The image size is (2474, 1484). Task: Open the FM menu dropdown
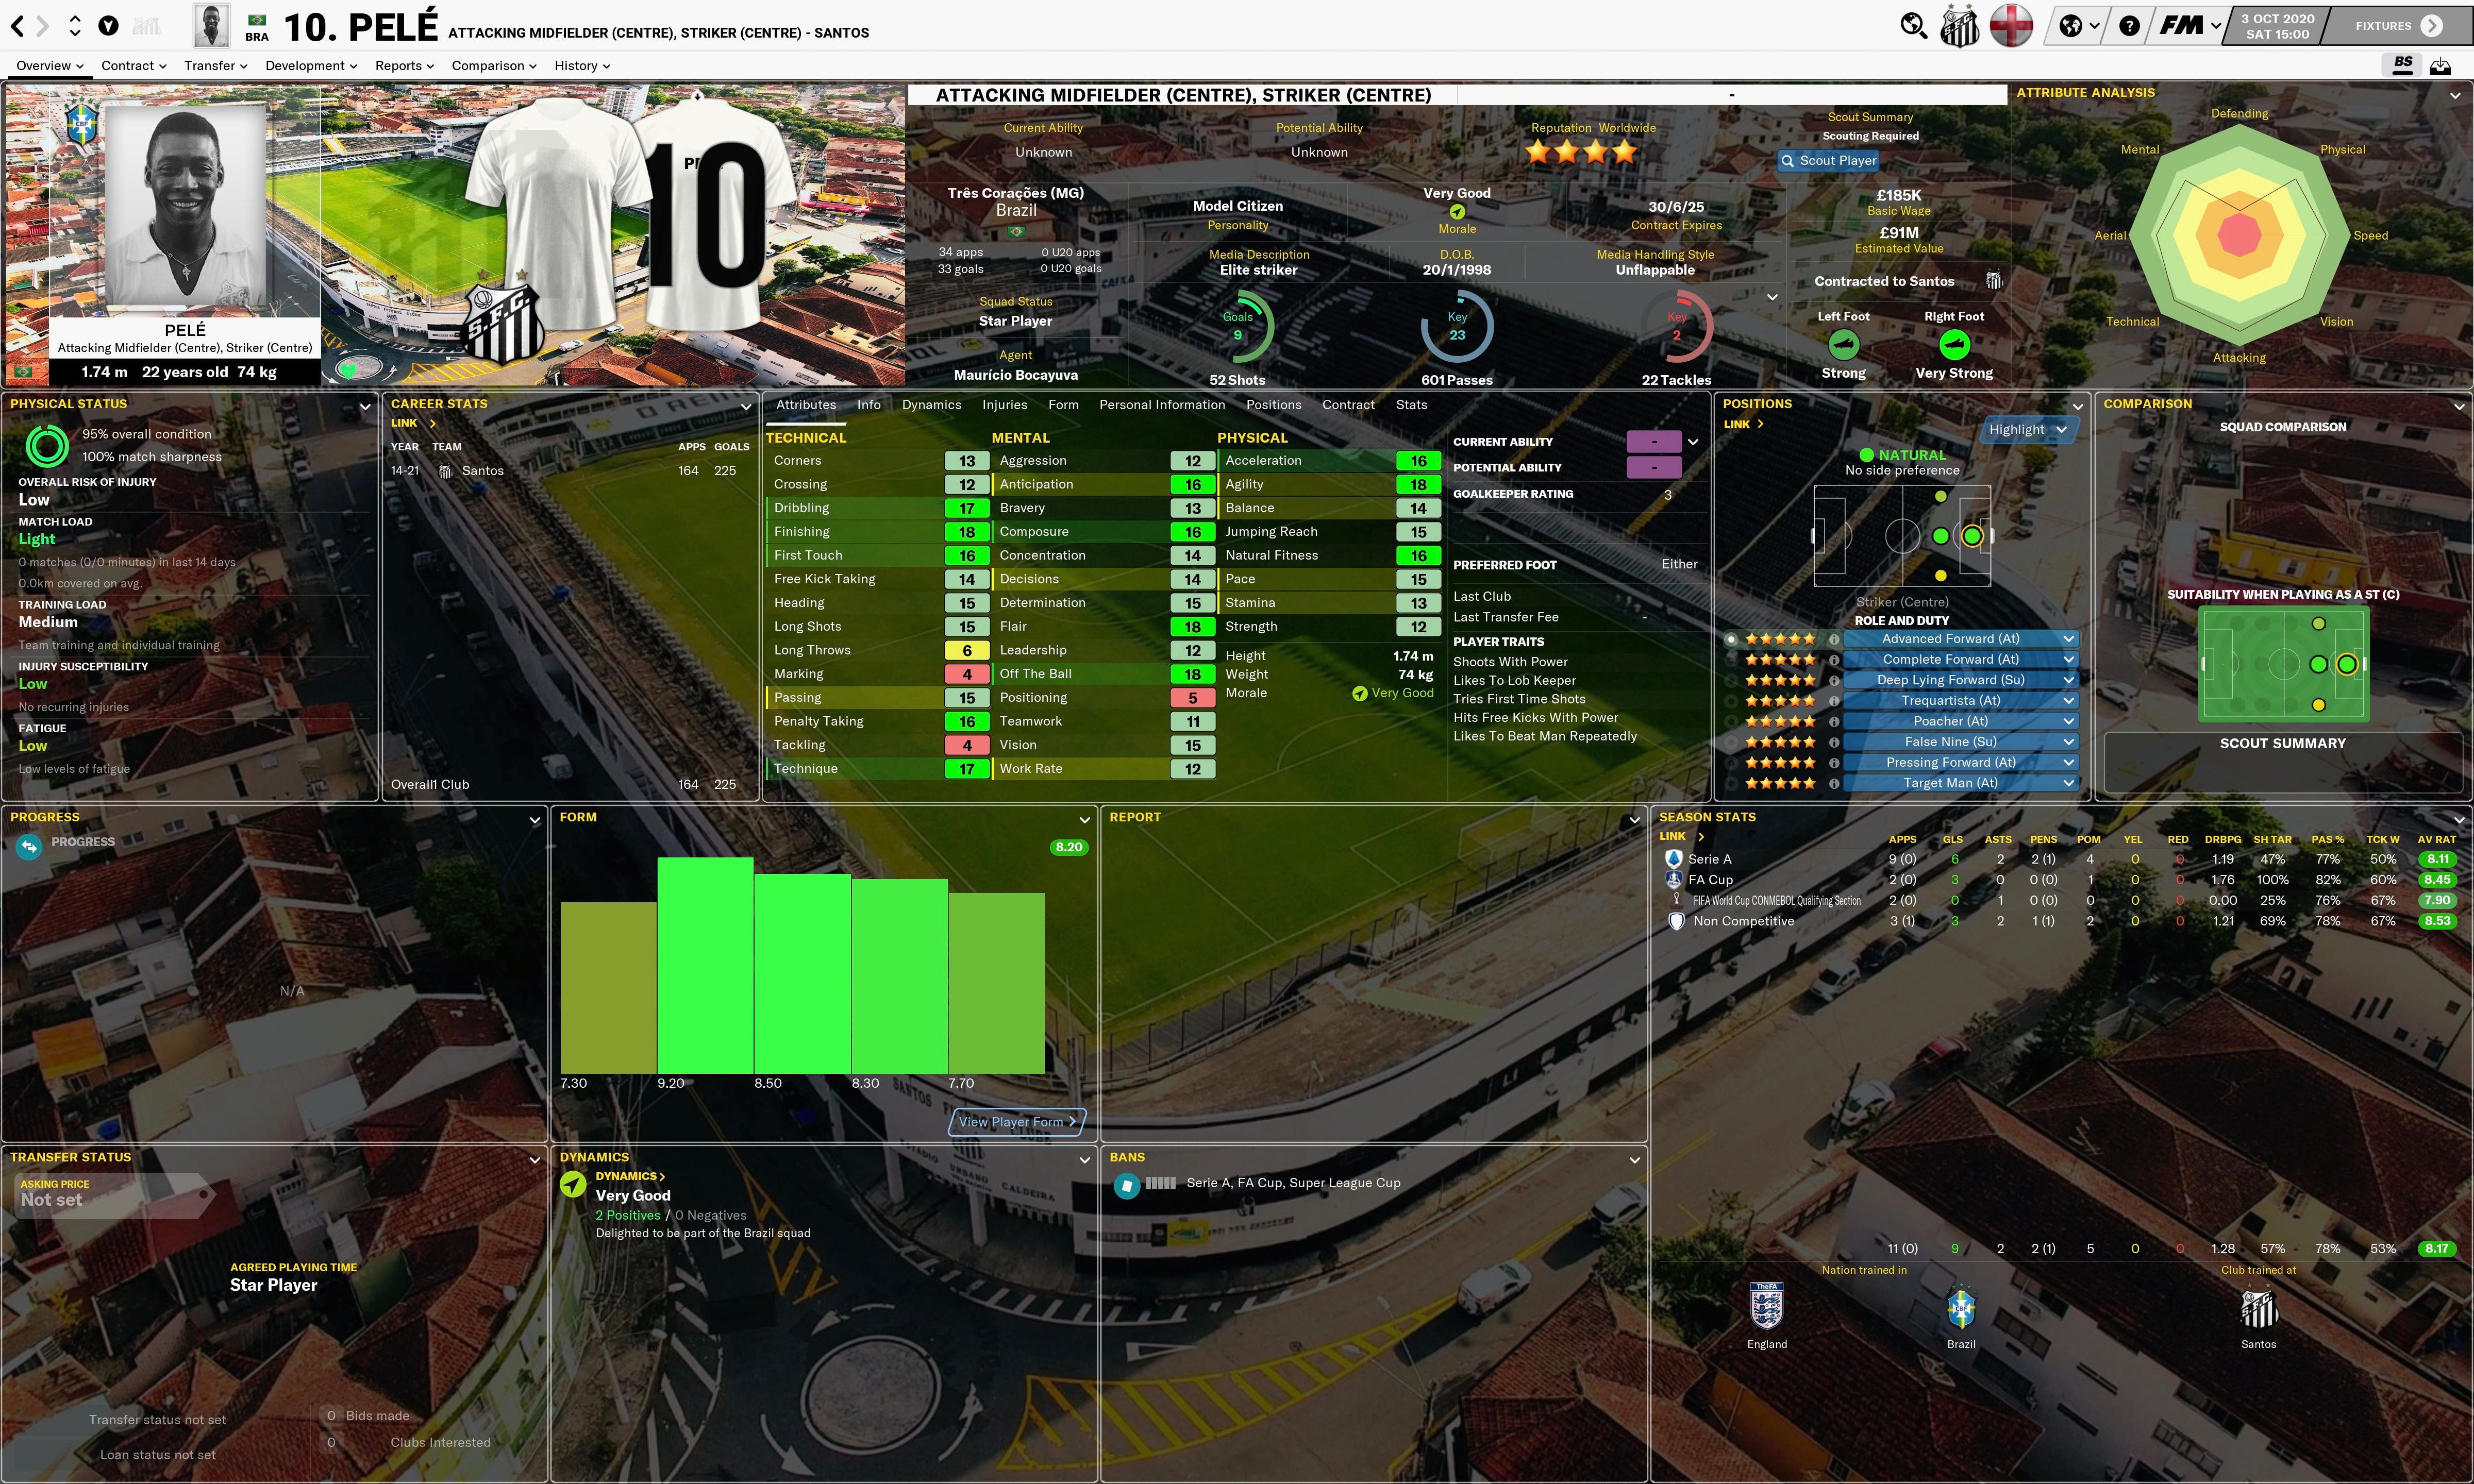coord(2189,26)
